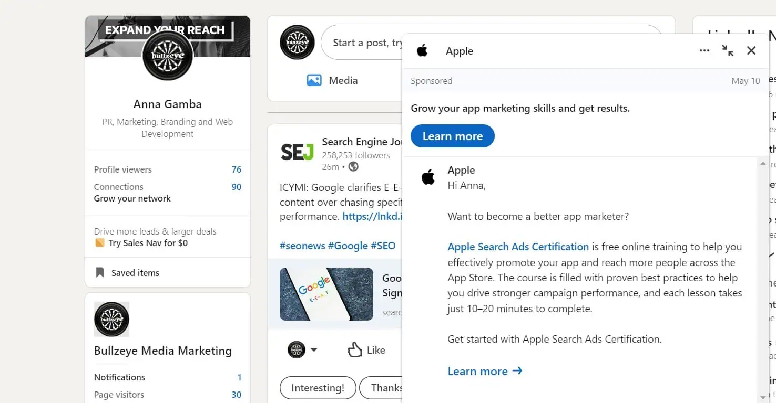Click the gold Sales Nav premium icon

(99, 243)
